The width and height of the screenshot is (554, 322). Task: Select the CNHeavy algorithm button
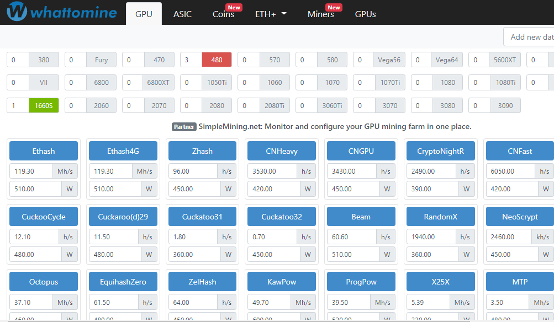pyautogui.click(x=282, y=151)
